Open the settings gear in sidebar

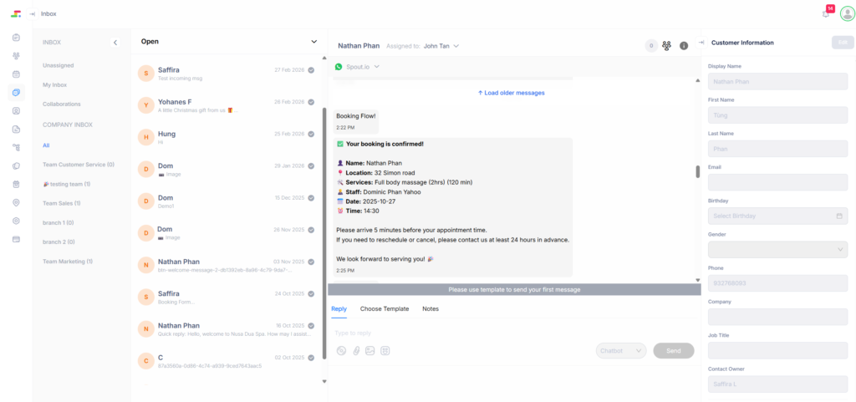16,221
